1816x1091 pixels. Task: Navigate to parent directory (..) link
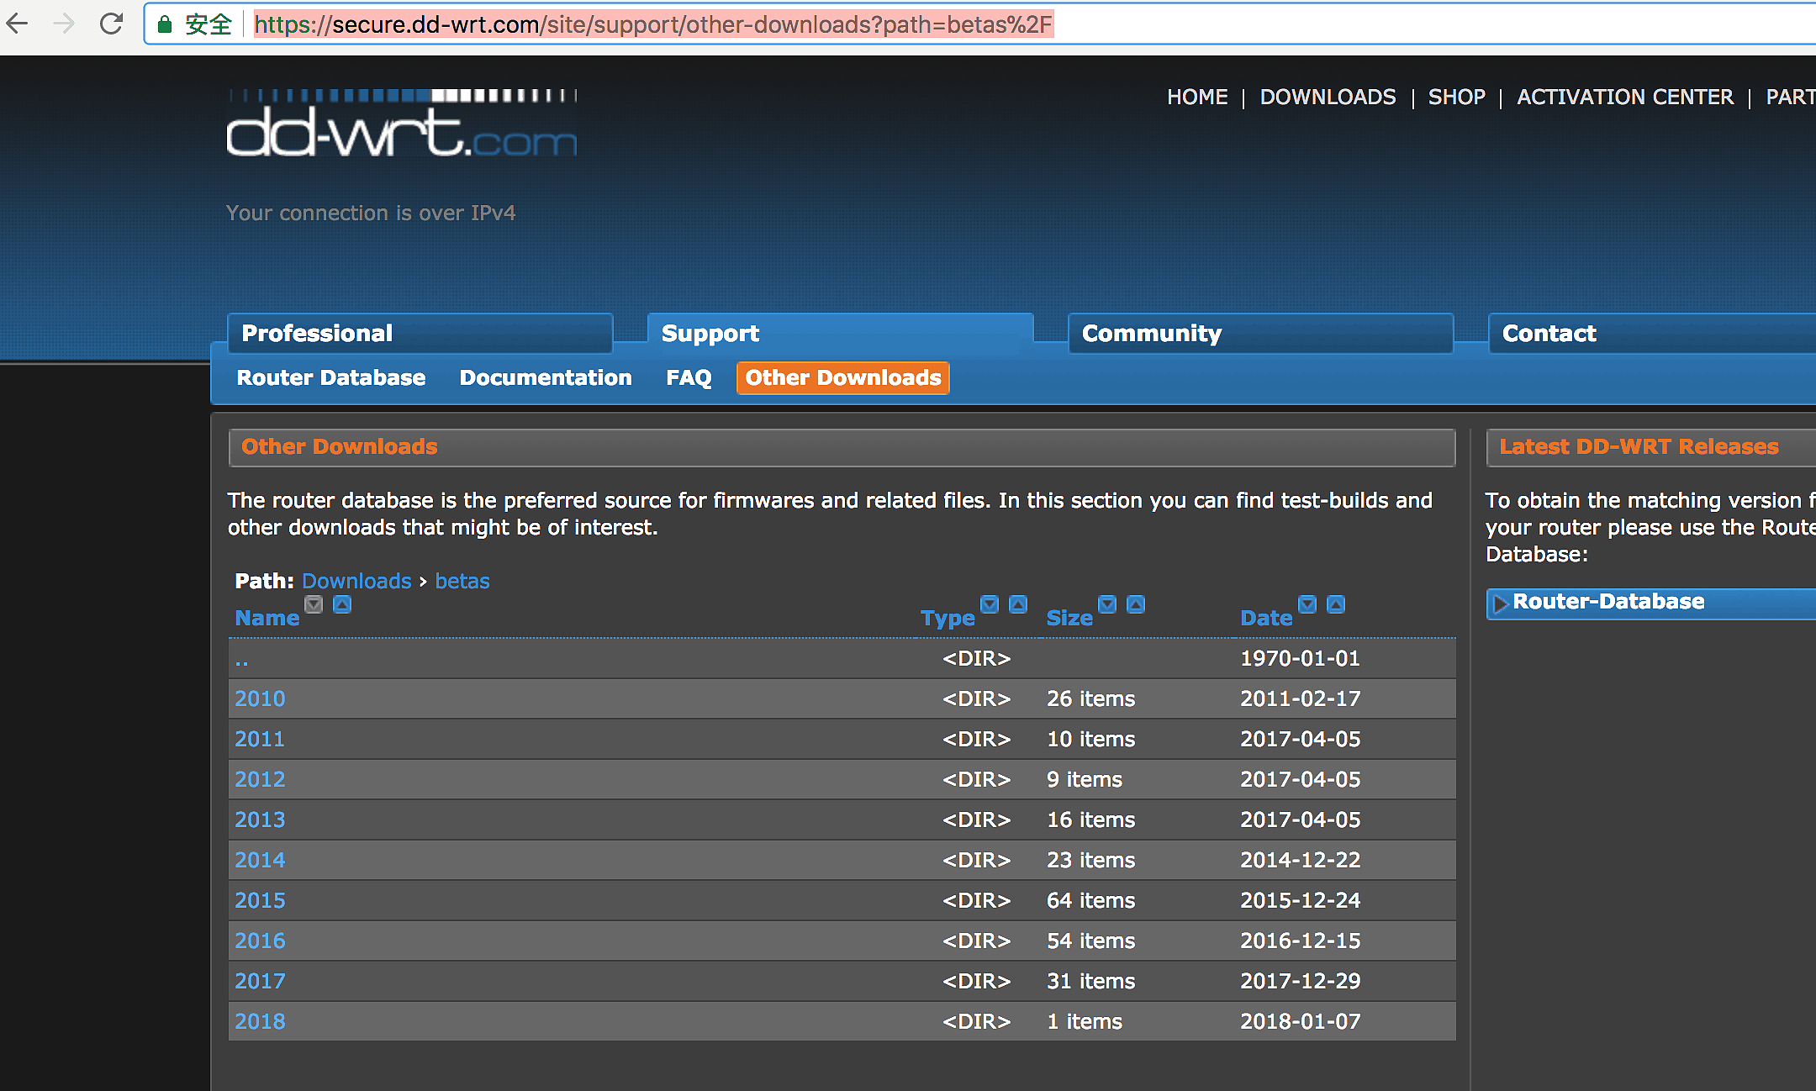(242, 660)
